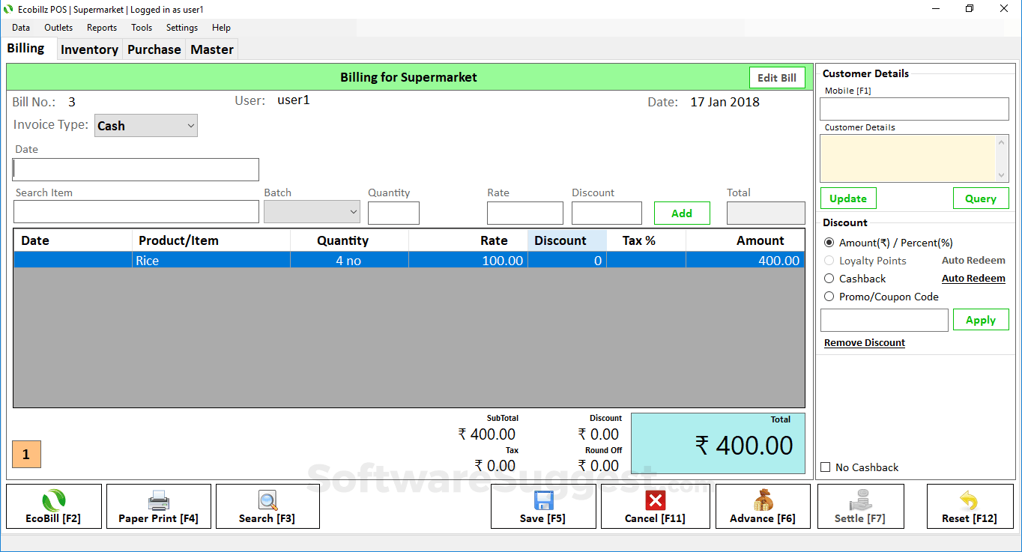Screen dimensions: 1022x552
Task: Enable the No Cashback checkbox
Action: 825,467
